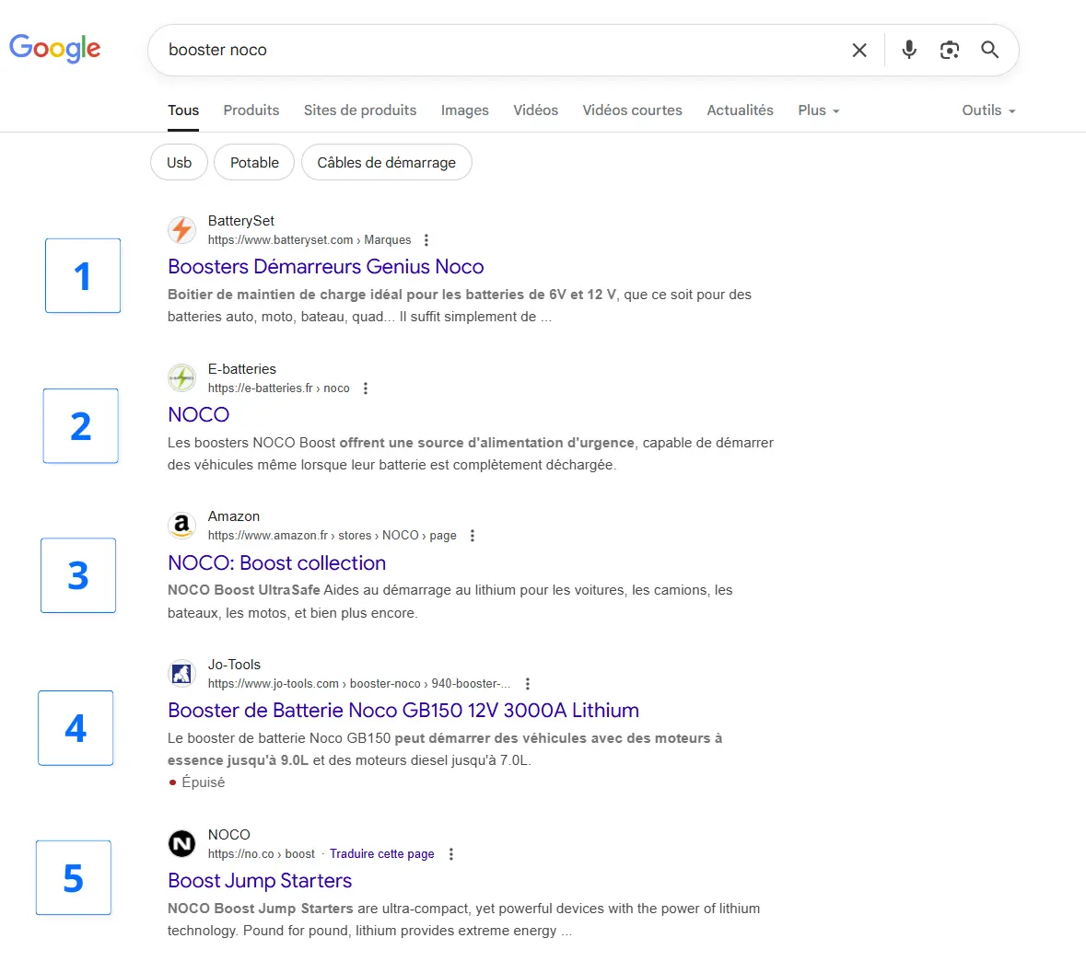Switch to the Produits tab

tap(251, 110)
